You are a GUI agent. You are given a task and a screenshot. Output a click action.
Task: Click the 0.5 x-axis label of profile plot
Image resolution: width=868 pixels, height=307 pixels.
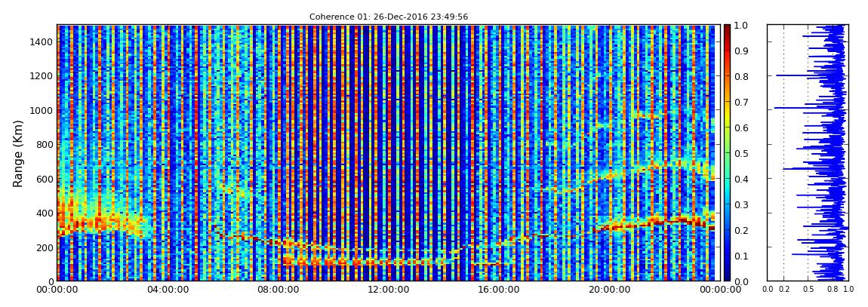808,289
